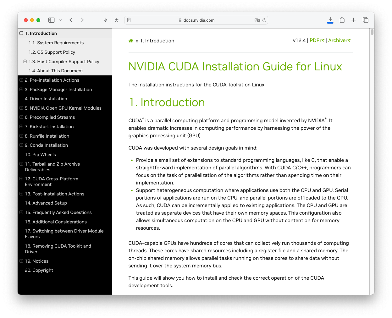Show Reader view from the address bar
392x318 pixels.
pyautogui.click(x=129, y=20)
